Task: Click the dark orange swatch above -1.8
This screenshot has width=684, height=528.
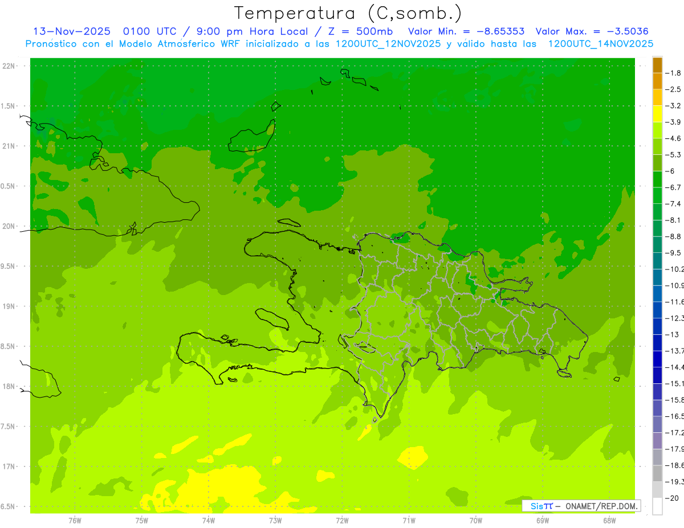Action: click(657, 65)
